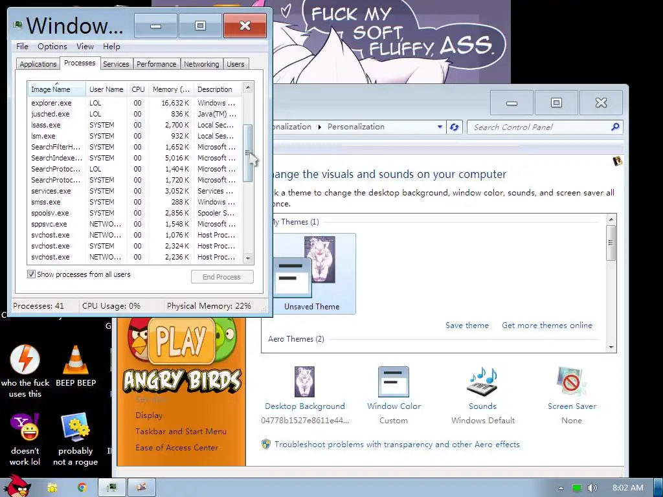663x497 pixels.
Task: Click search magnifier in Control Panel
Action: [x=615, y=127]
